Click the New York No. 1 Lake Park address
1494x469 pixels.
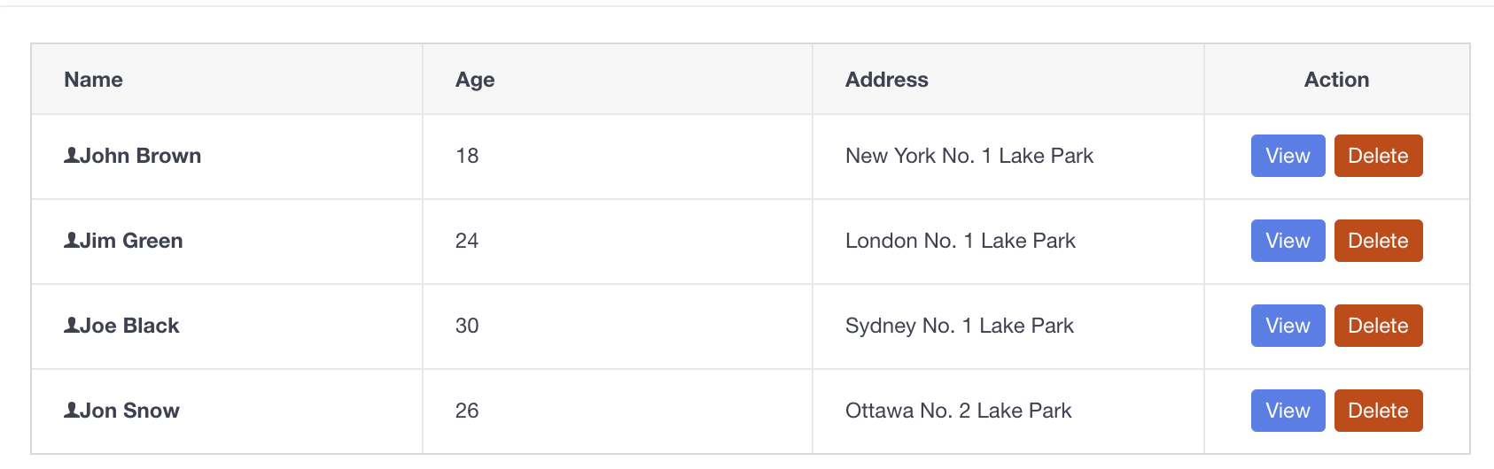[969, 156]
